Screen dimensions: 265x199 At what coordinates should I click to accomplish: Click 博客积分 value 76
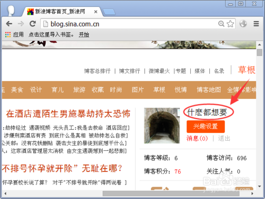pos(178,171)
